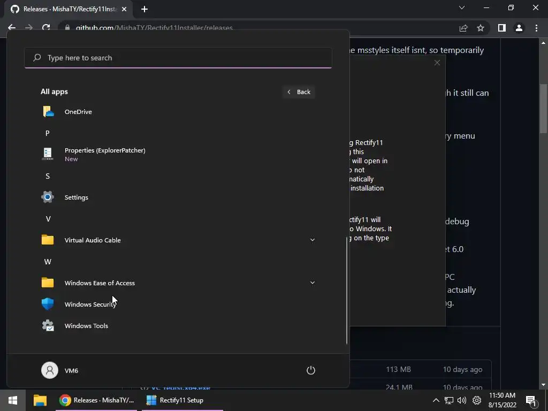Click the settings gear tray icon
Image resolution: width=548 pixels, height=411 pixels.
point(476,400)
